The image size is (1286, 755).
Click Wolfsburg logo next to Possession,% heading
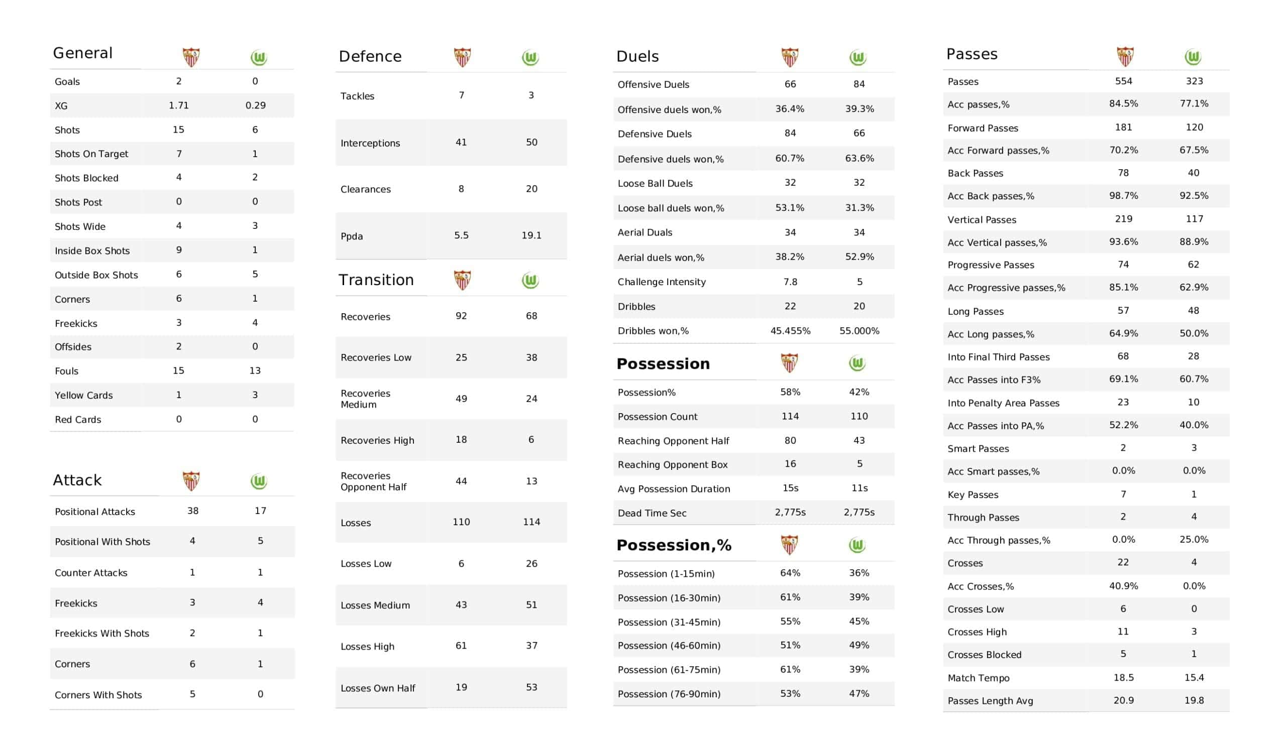(858, 545)
